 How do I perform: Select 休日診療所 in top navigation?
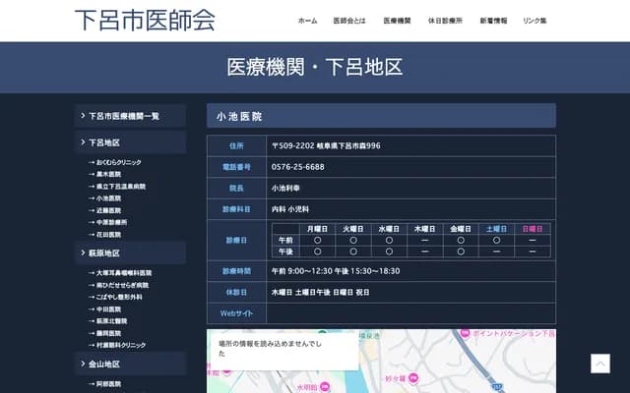[445, 21]
